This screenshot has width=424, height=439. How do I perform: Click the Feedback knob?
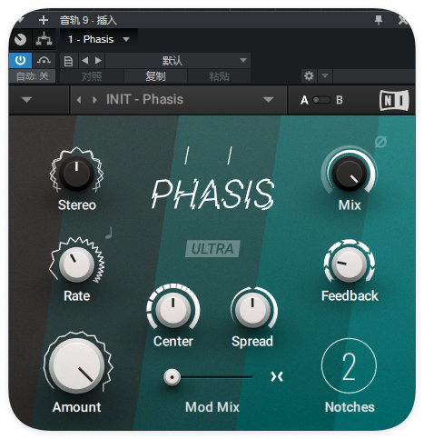[350, 264]
